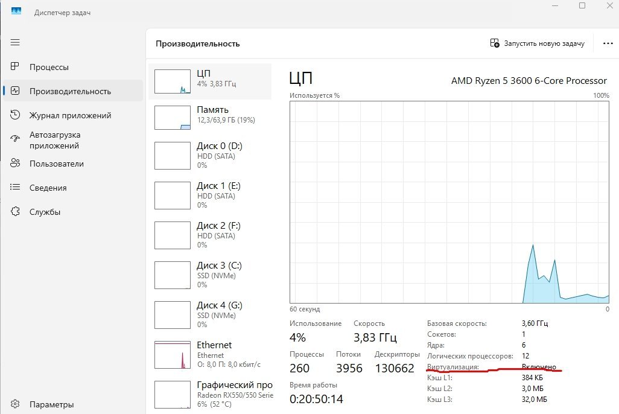Screen dimensions: 619x414
Task: Select the Ethernet network item
Action: [x=210, y=355]
